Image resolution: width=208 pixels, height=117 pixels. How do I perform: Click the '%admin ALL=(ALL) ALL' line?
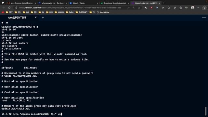click(16, 109)
